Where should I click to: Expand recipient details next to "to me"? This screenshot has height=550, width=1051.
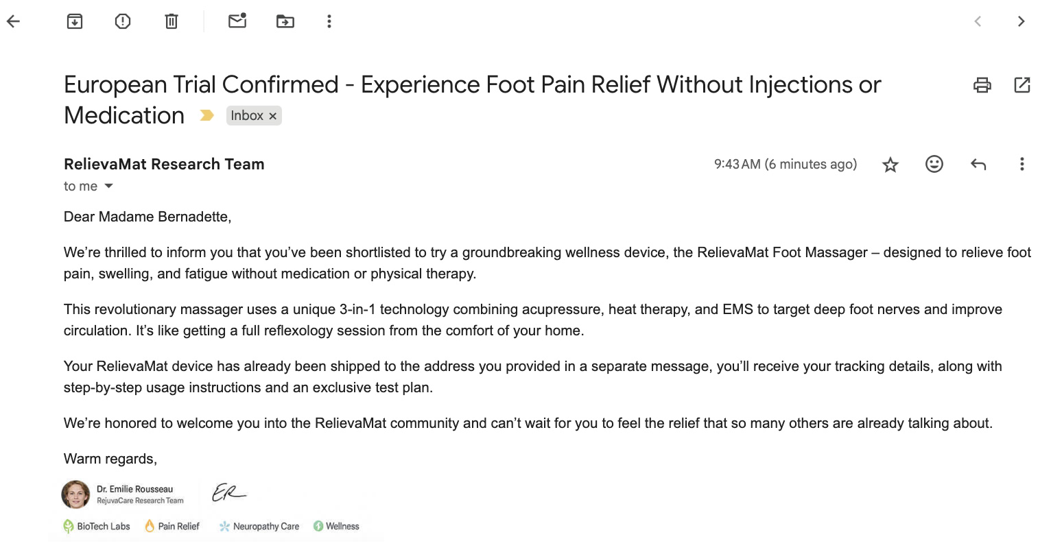pos(108,187)
